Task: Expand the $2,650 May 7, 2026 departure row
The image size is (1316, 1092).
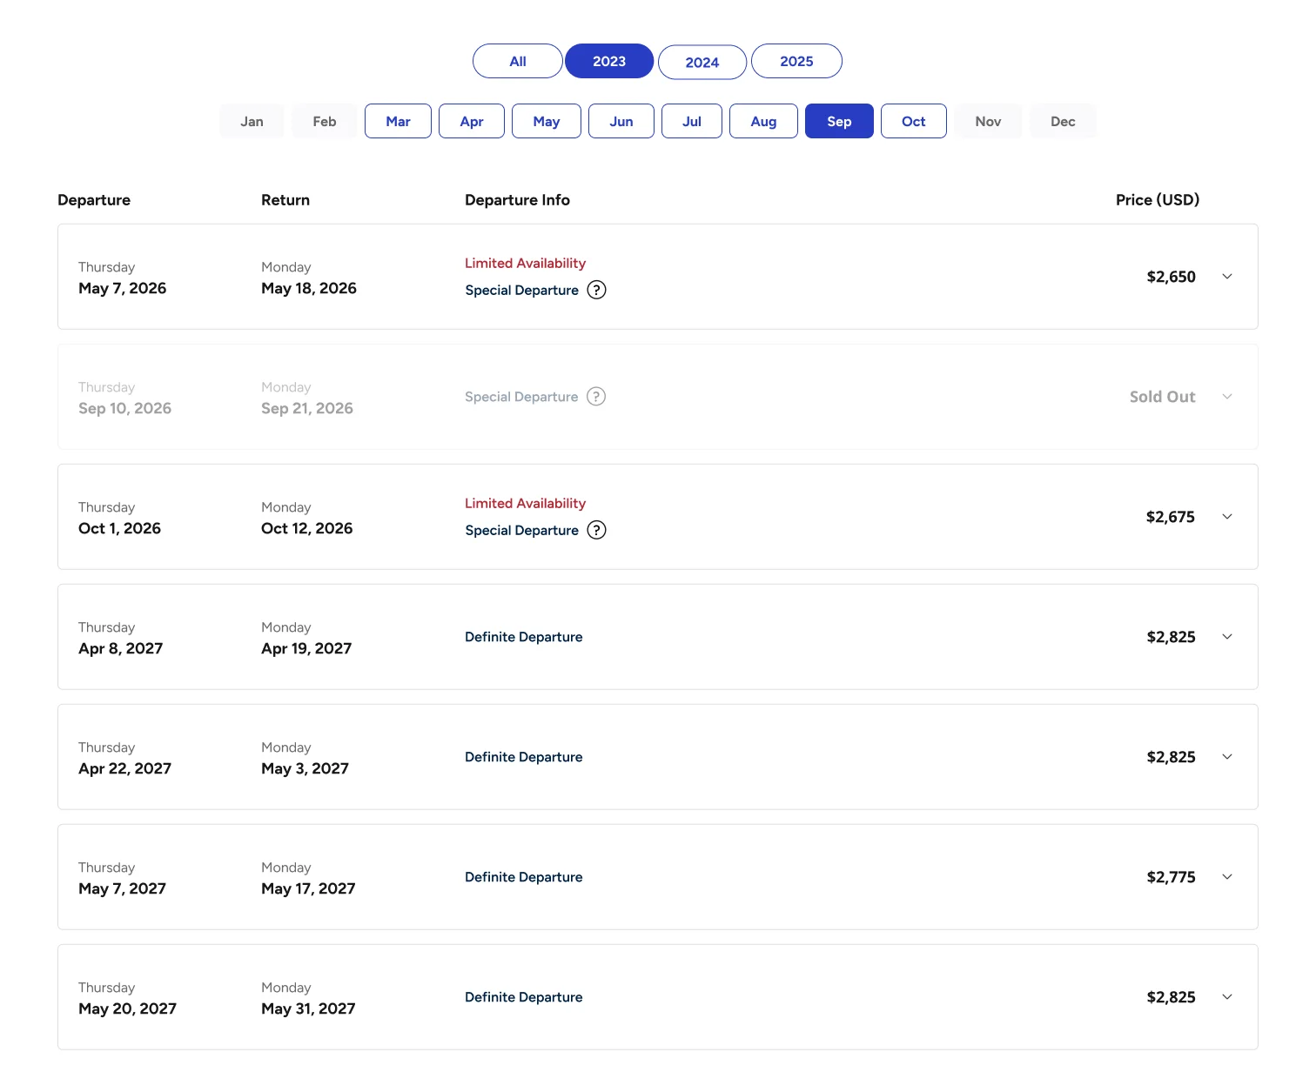Action: point(1227,277)
